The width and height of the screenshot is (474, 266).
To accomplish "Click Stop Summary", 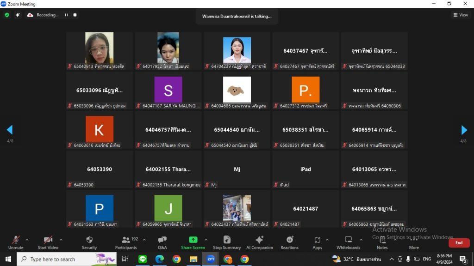I will pyautogui.click(x=227, y=243).
